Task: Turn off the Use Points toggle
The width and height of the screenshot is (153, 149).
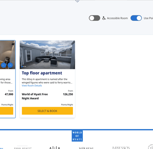Action: (136, 18)
